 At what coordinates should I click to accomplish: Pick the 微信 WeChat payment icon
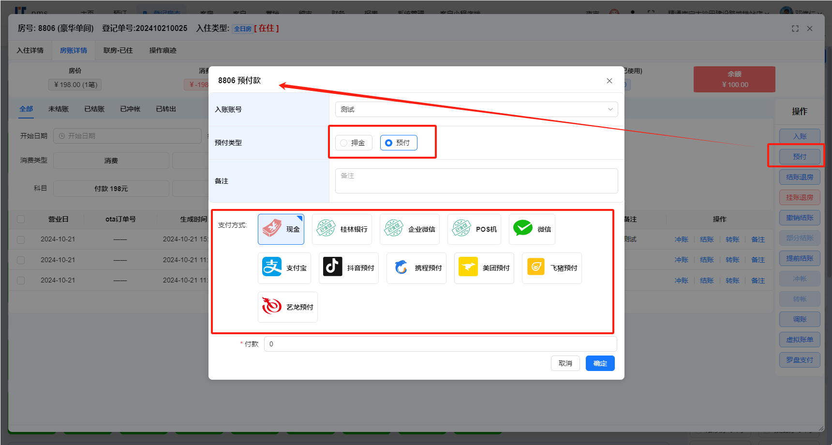(x=532, y=229)
